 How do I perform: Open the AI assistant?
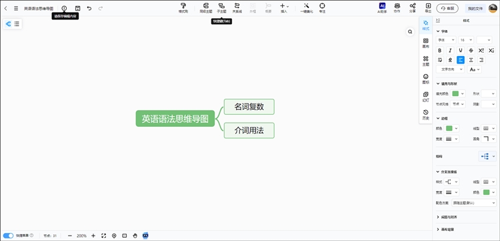pyautogui.click(x=382, y=8)
